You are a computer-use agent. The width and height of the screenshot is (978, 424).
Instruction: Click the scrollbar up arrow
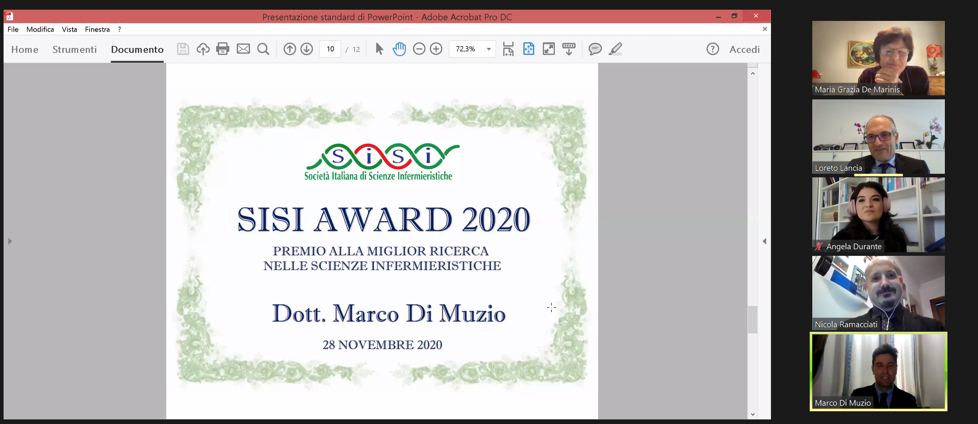(x=753, y=73)
